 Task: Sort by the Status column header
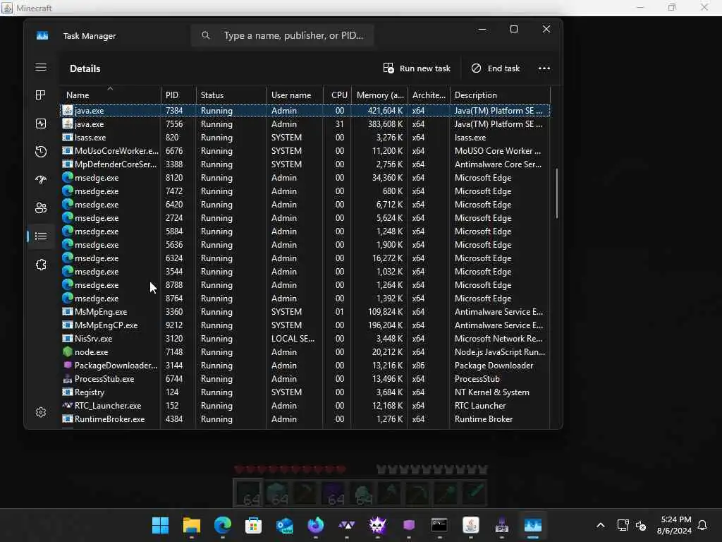coord(231,95)
